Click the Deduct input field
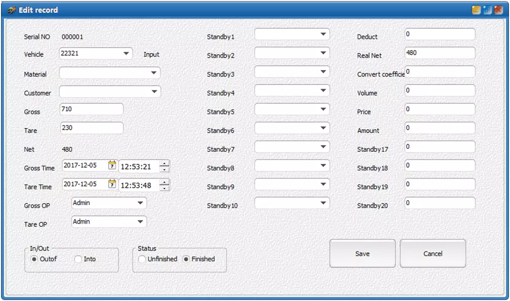 [440, 34]
